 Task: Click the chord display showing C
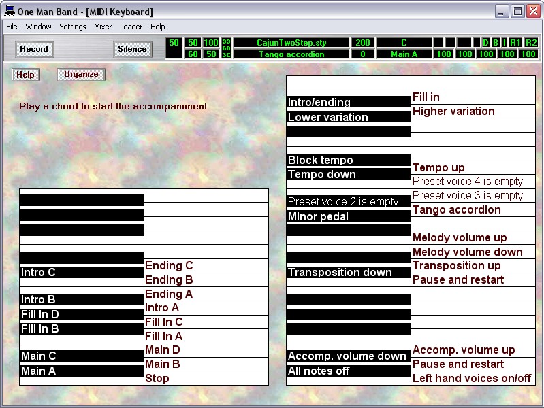click(404, 43)
